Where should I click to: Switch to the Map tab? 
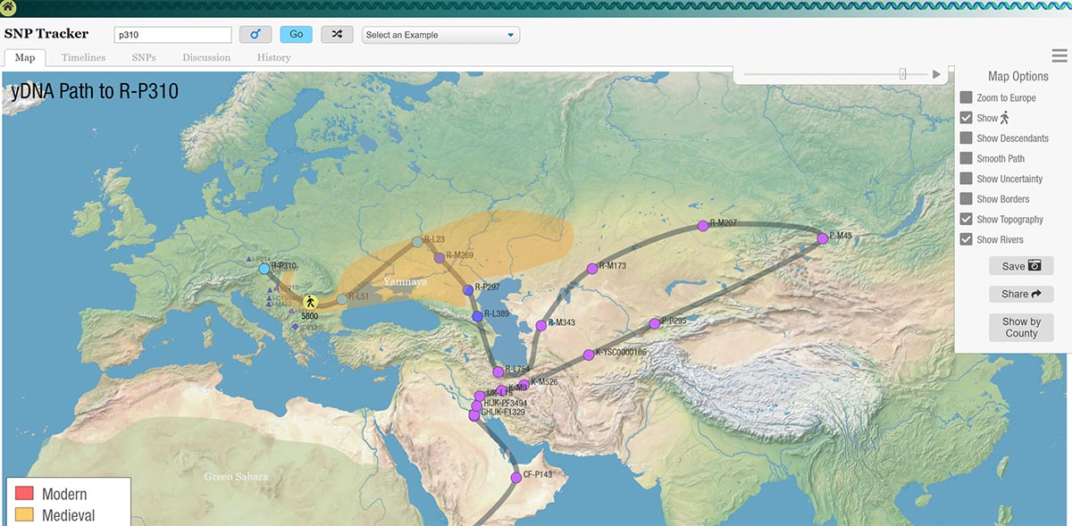pos(25,57)
